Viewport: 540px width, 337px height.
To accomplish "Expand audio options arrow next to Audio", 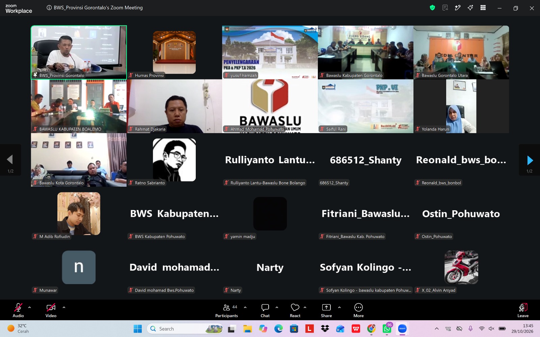I will pos(29,307).
